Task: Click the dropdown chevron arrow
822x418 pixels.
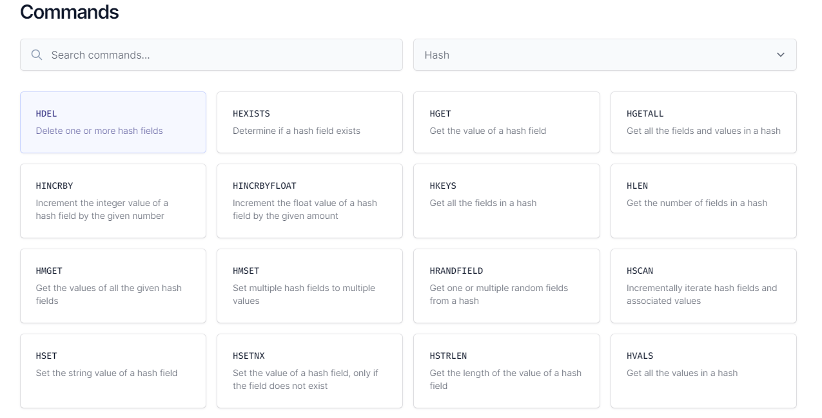Action: pos(781,55)
